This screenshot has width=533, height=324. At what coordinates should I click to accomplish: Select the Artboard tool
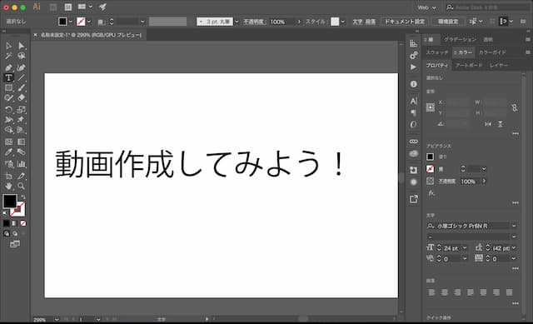(8, 176)
